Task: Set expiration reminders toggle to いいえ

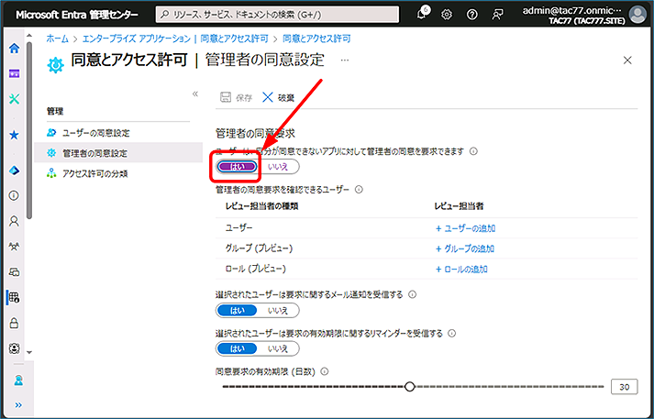Action: 278,348
